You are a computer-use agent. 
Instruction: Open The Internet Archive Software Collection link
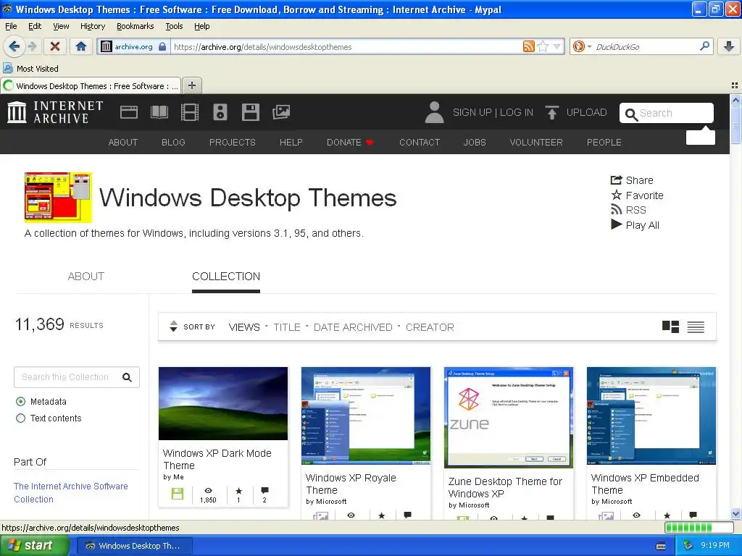(x=71, y=492)
